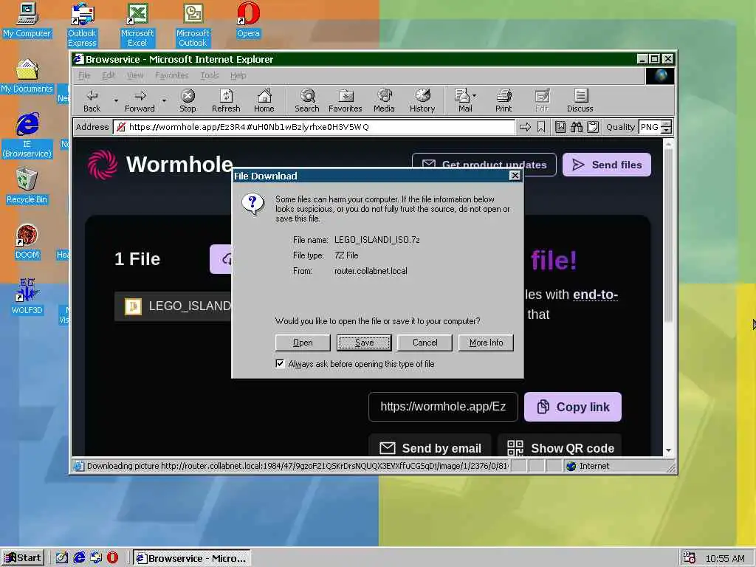Click the wormhole.app share link field
756x567 pixels.
tap(443, 407)
